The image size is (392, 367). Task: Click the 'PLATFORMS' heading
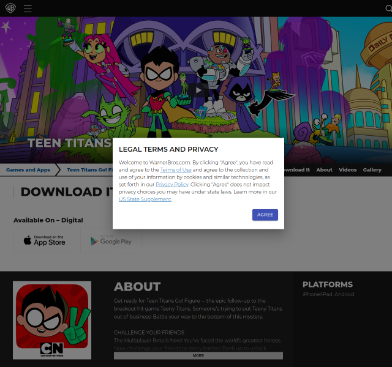(328, 284)
